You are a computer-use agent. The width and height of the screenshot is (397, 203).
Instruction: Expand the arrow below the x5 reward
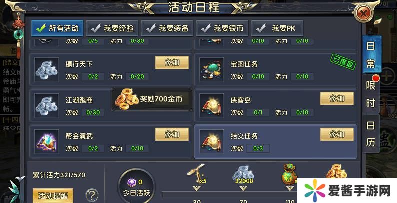tap(196, 188)
